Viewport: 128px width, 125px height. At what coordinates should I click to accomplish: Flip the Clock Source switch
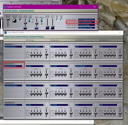[30, 20]
